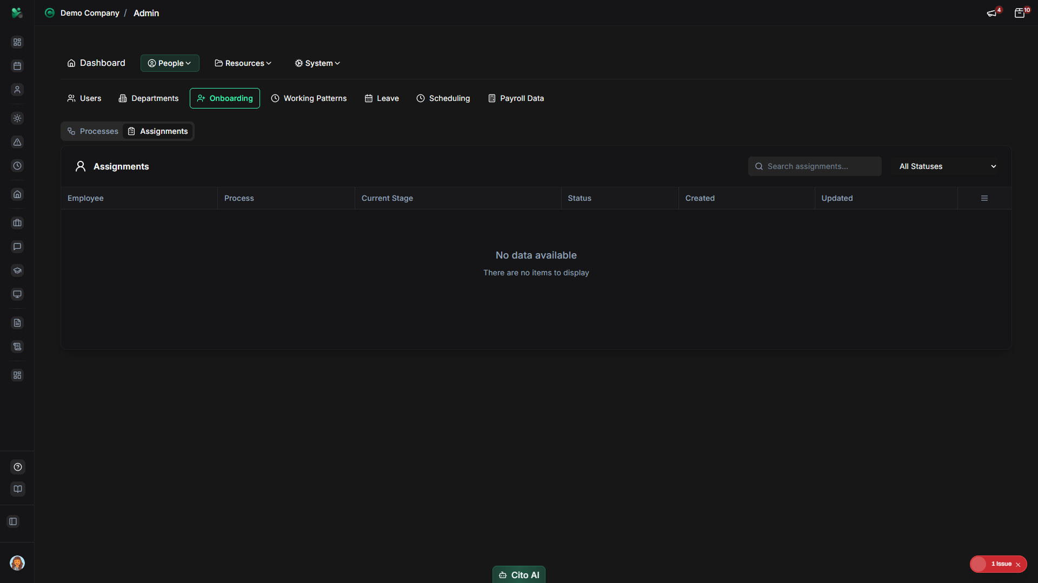Image resolution: width=1038 pixels, height=583 pixels.
Task: Open the announcements megaphone with 4 notifications
Action: coord(992,12)
